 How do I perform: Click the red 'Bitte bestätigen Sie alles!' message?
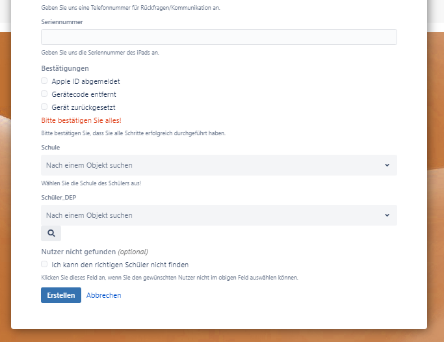click(81, 120)
